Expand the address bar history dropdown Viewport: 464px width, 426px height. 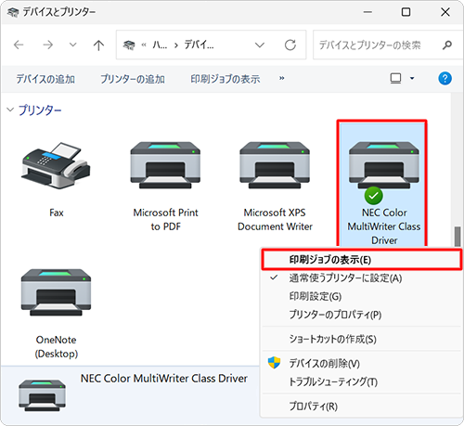click(x=260, y=45)
